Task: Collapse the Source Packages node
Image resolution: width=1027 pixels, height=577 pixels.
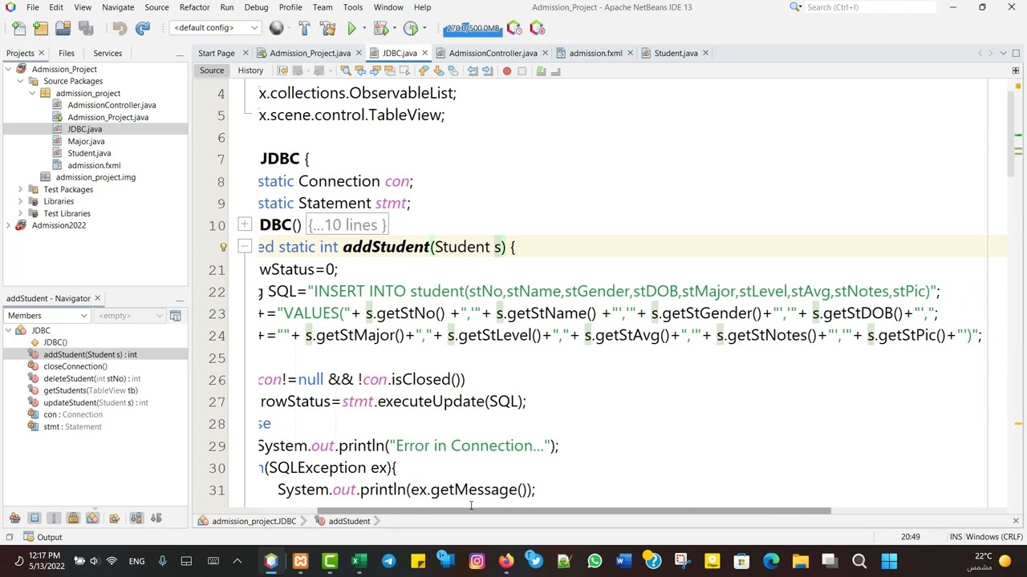Action: [x=21, y=81]
